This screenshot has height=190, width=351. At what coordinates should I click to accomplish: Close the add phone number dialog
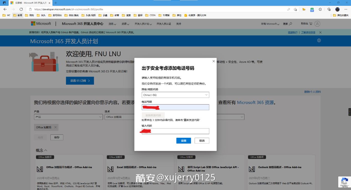pyautogui.click(x=214, y=61)
